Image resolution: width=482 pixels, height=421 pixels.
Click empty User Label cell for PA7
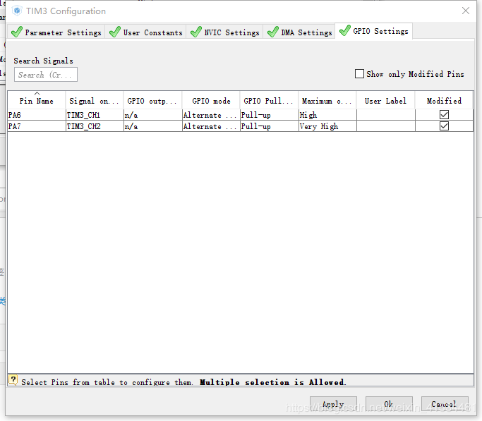386,126
